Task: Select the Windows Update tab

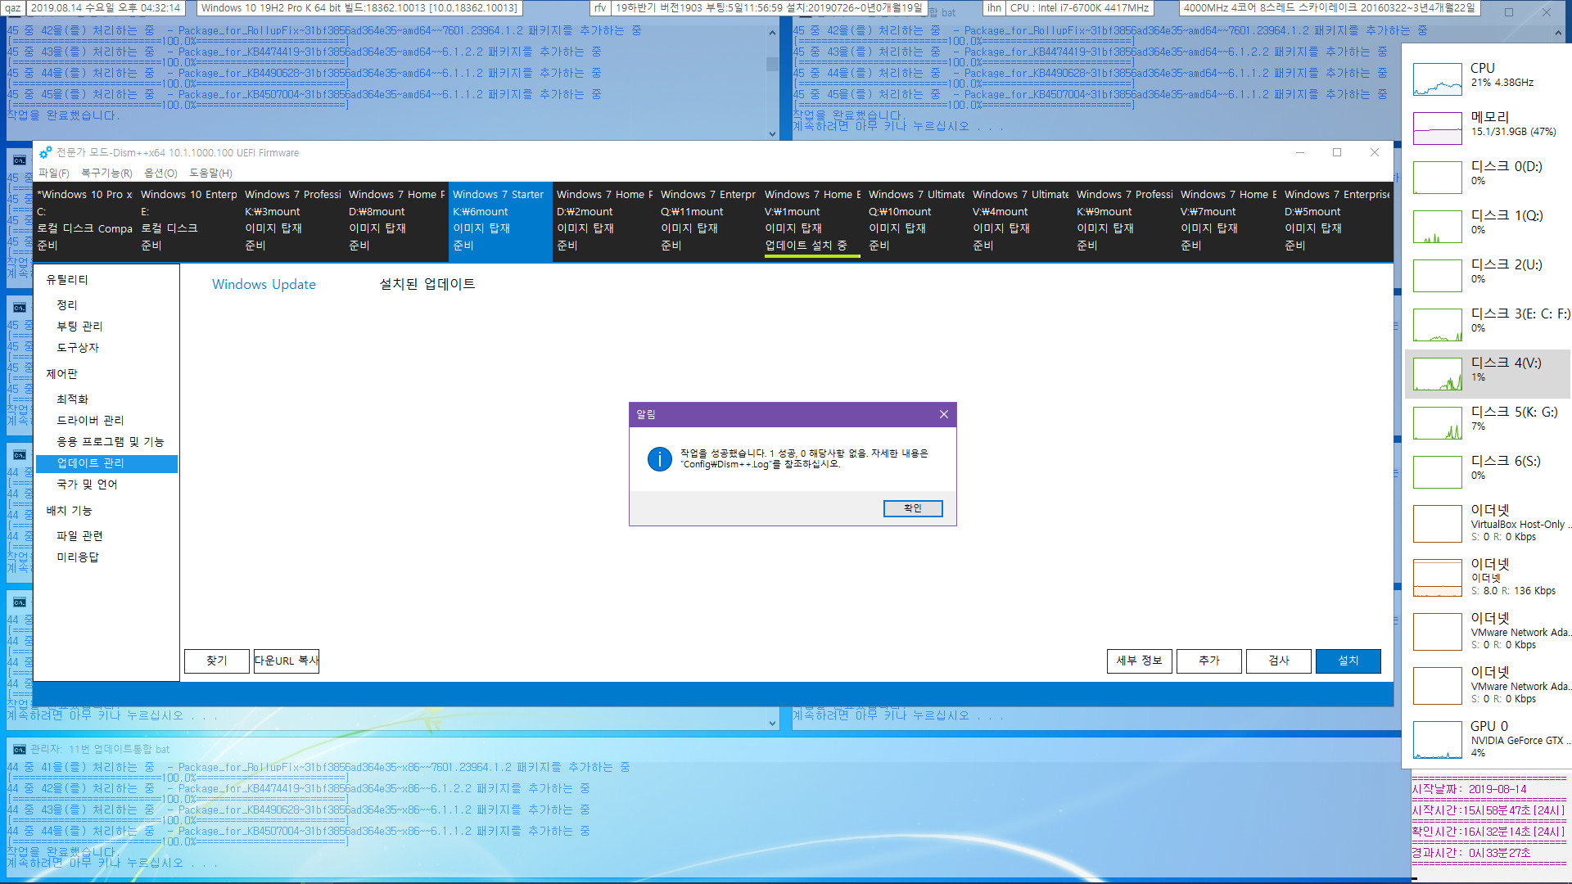Action: point(264,284)
